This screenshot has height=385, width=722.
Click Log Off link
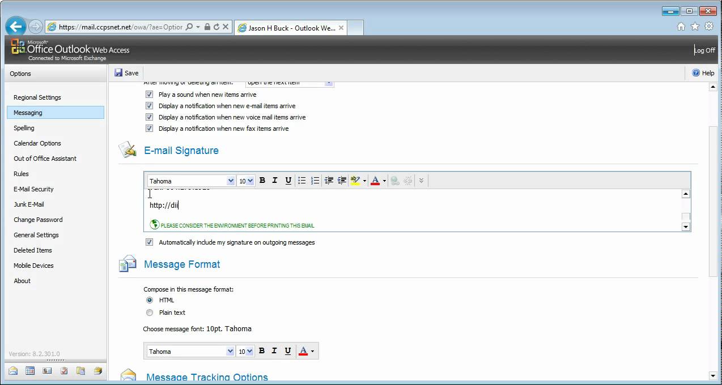pyautogui.click(x=705, y=50)
